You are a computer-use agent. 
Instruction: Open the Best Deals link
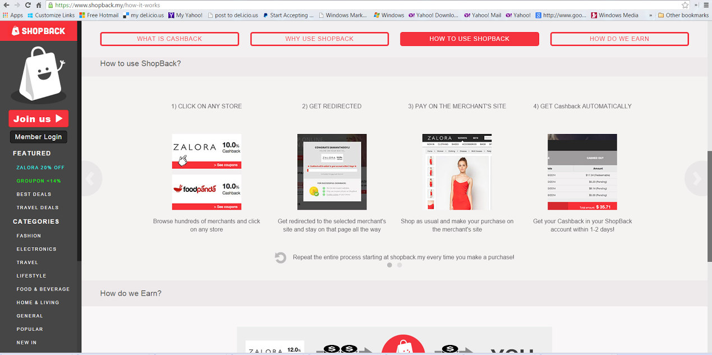34,194
